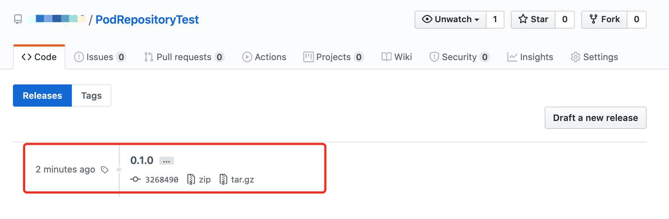Expand the 0.1.0 release ellipsis details
The height and width of the screenshot is (219, 669).
(166, 161)
